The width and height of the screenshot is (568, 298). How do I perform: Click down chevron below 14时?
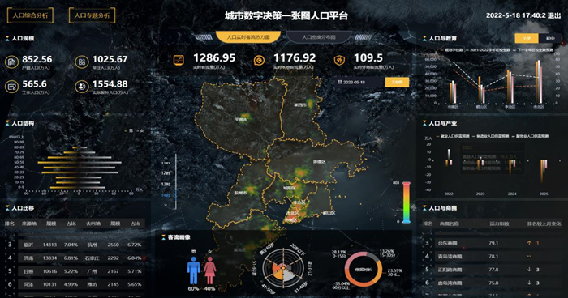tap(166, 205)
